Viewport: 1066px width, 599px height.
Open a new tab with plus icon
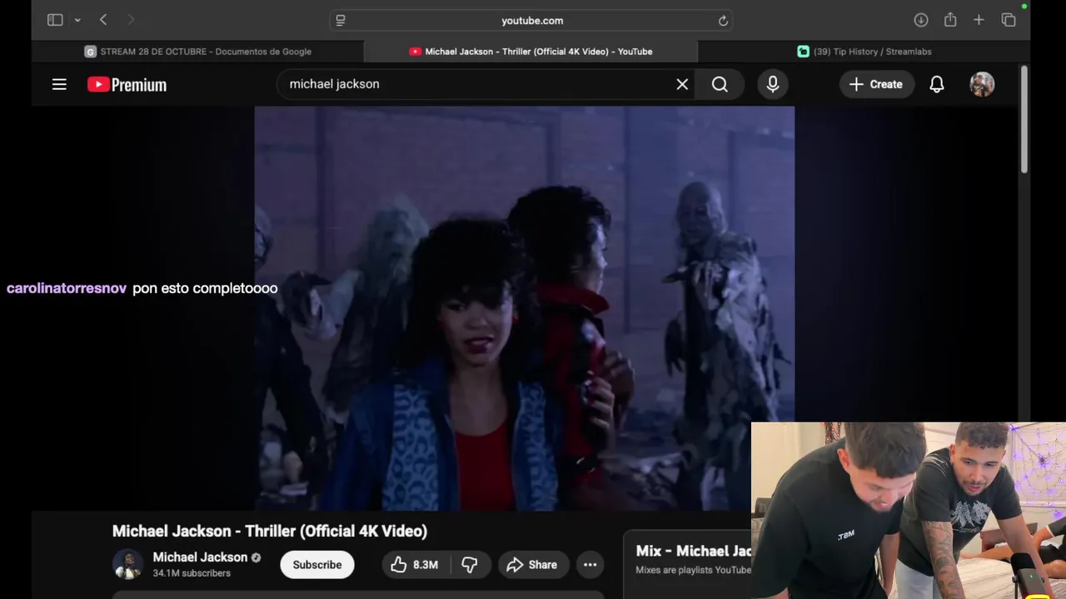coord(979,20)
